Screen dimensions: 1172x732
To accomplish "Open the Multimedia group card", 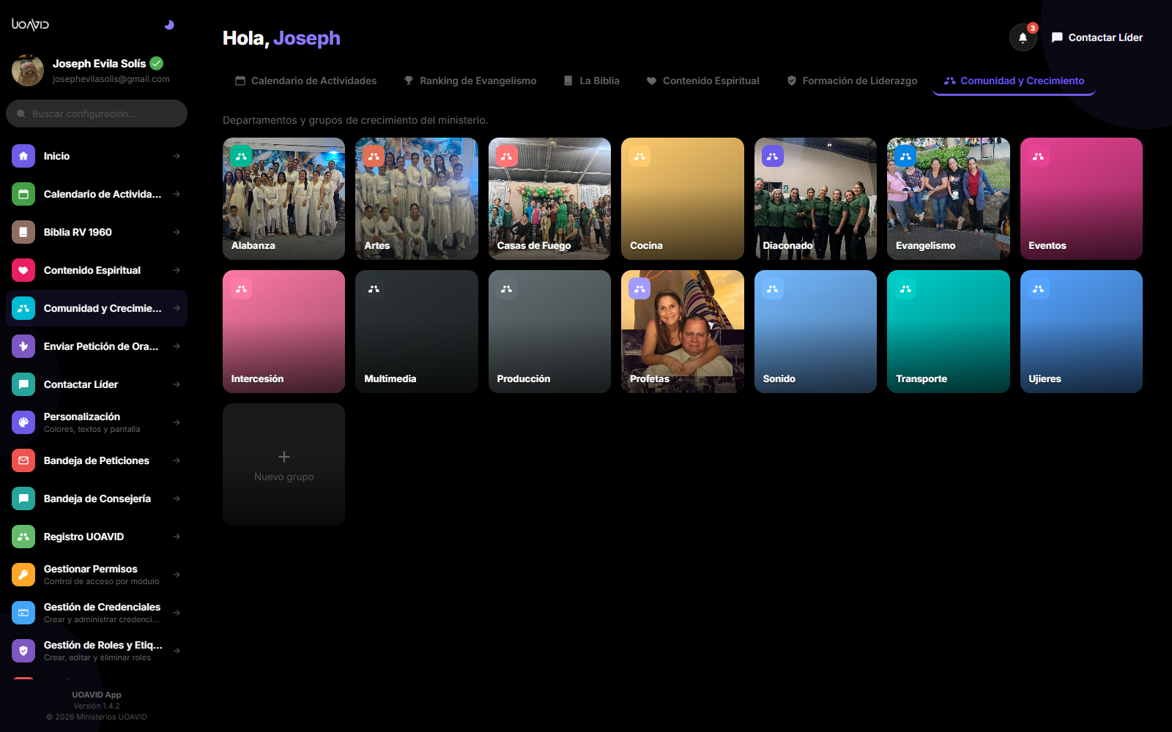I will point(417,332).
